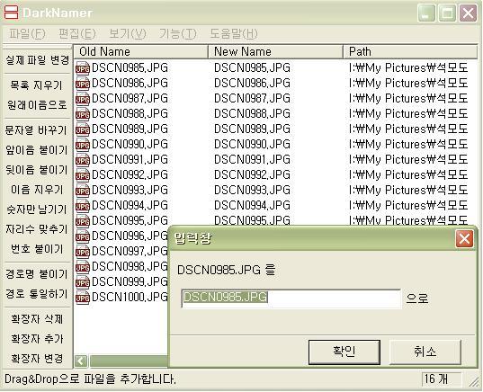This screenshot has width=483, height=392.
Task: Click JPG icon of DSCN0990.JPG row
Action: (83, 145)
